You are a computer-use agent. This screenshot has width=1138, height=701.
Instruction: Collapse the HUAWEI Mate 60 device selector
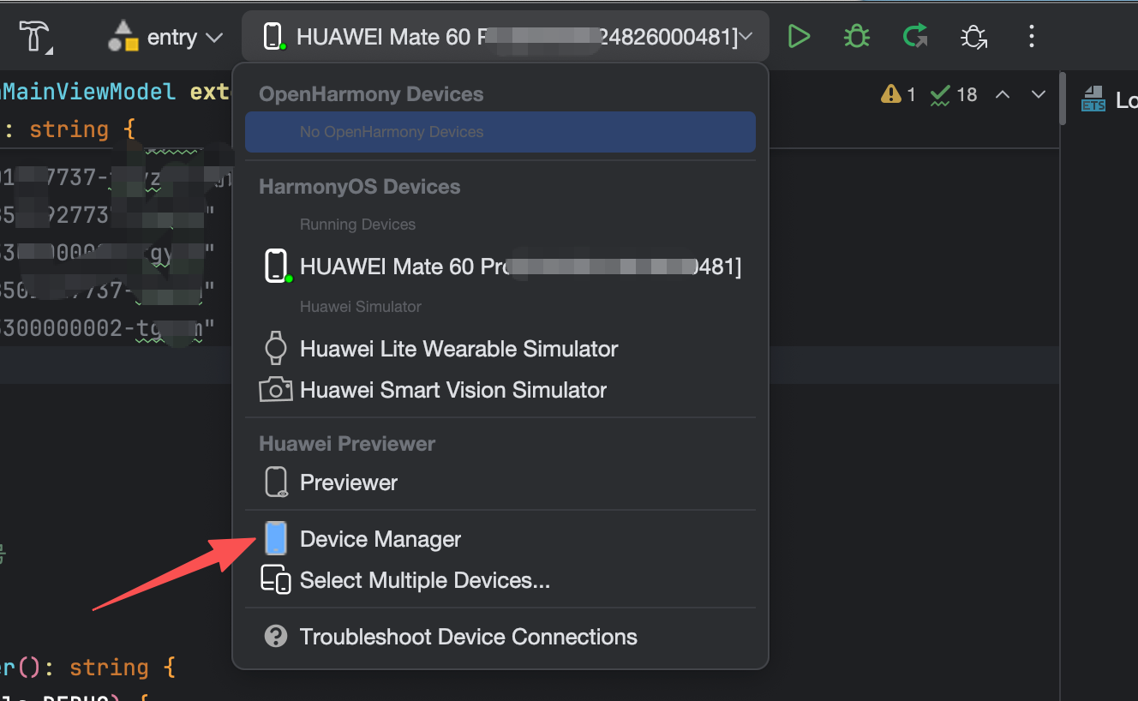[x=505, y=37]
